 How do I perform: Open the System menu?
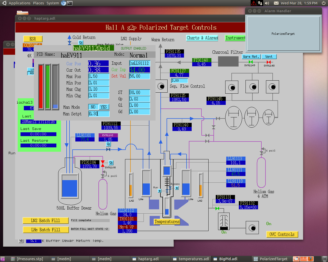[53, 3]
